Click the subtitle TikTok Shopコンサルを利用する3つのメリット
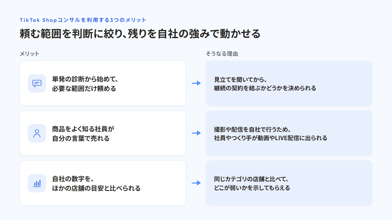Viewport: 392px width, 220px height. pyautogui.click(x=83, y=20)
